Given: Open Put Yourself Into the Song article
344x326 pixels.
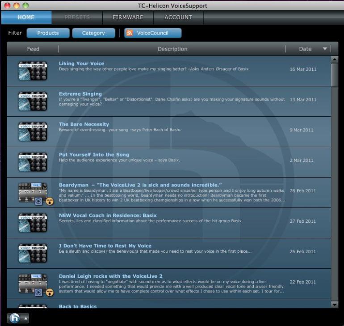Looking at the screenshot, I should [94, 155].
